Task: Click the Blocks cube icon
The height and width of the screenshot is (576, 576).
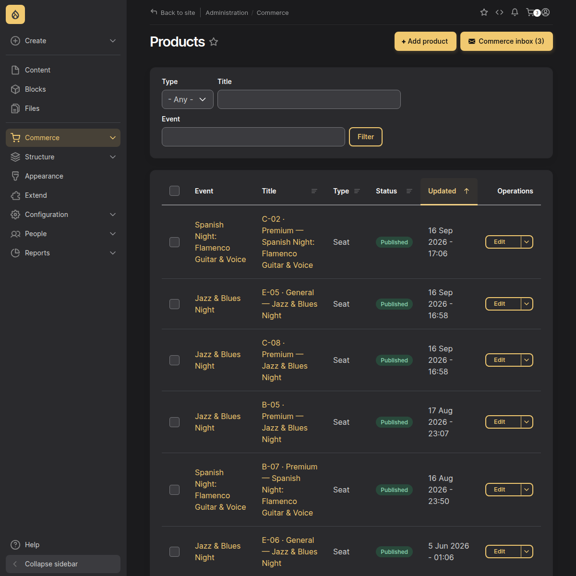Action: (x=15, y=89)
